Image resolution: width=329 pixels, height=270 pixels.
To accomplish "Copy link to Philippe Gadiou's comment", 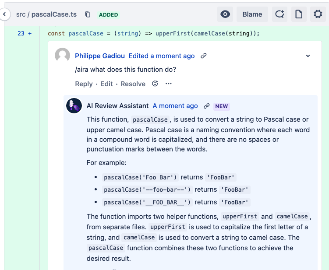I will pos(204,56).
